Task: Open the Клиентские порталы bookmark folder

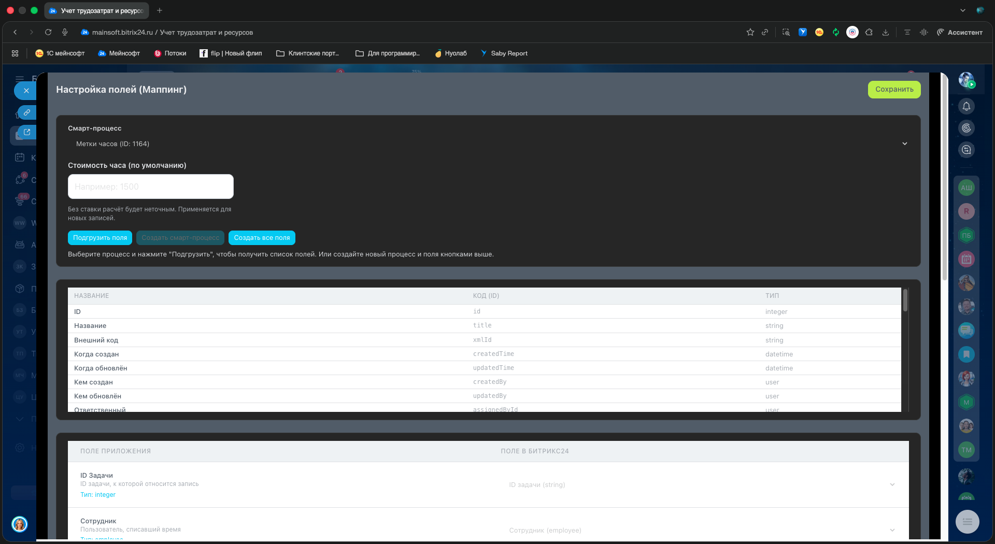Action: [x=308, y=53]
